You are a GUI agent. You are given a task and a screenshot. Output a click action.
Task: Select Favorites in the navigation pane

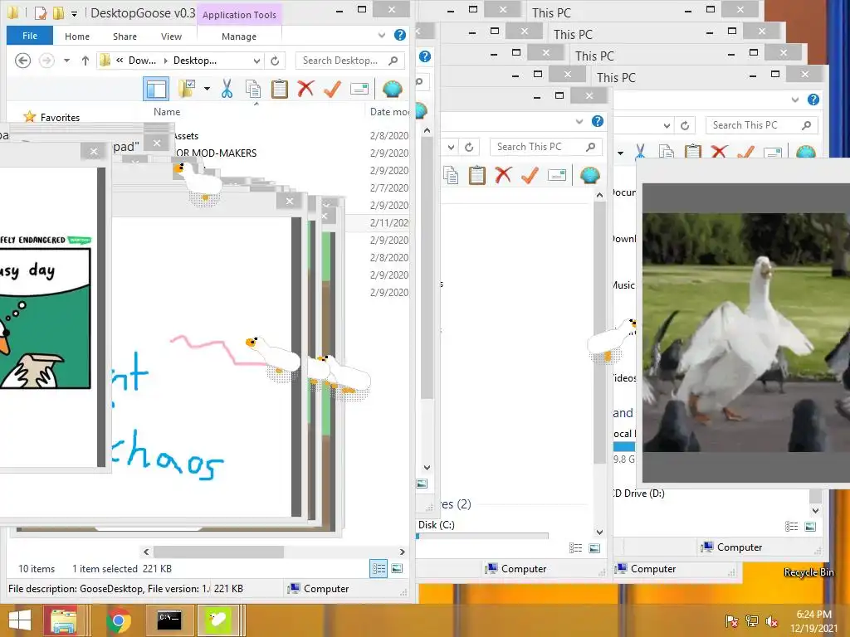tap(60, 117)
